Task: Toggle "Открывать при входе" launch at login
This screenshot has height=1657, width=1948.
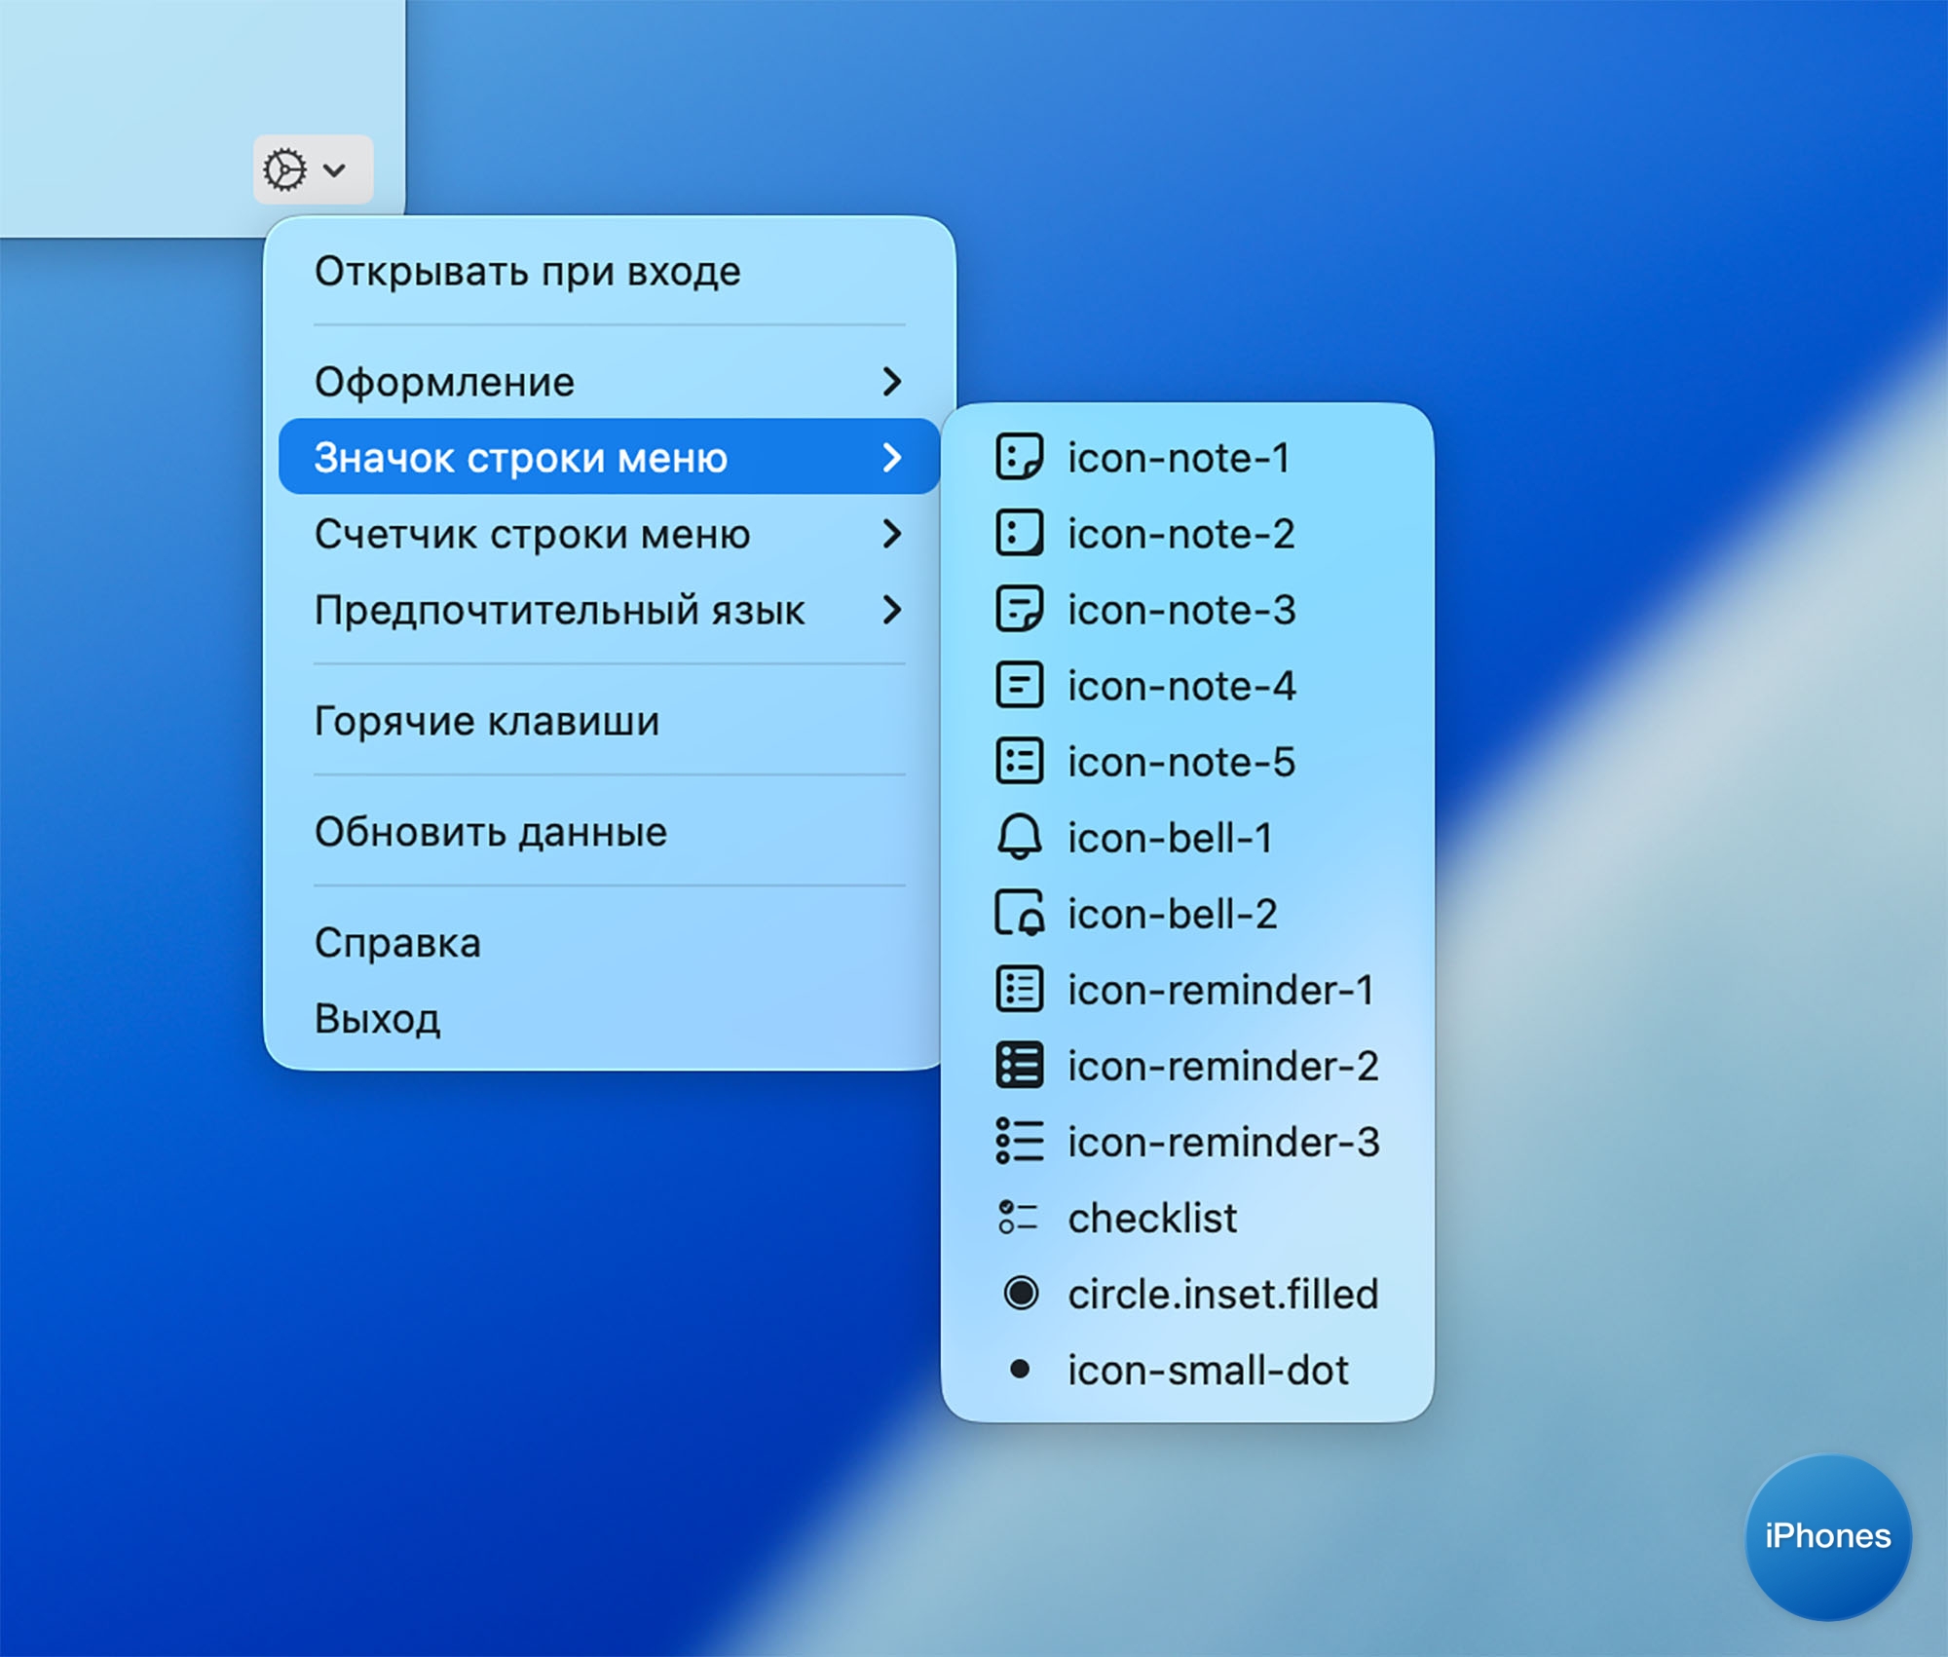Action: [x=527, y=271]
